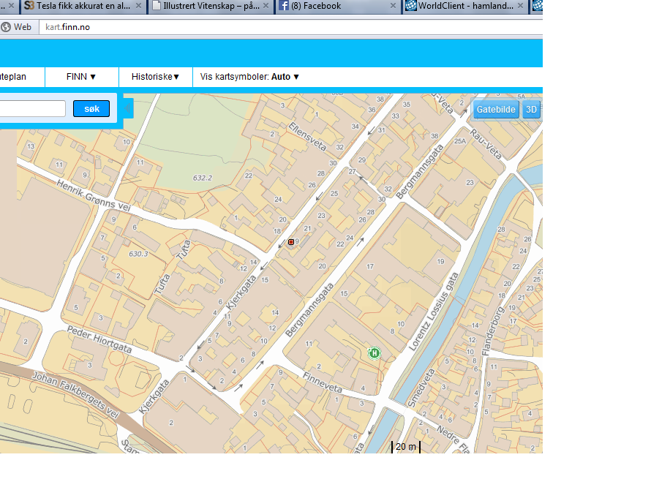Toggle the Gatebilde street view
This screenshot has width=651, height=490.
[x=496, y=110]
